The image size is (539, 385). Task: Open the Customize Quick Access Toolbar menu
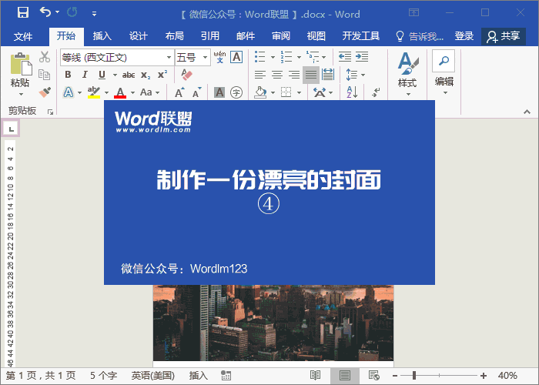click(x=94, y=14)
